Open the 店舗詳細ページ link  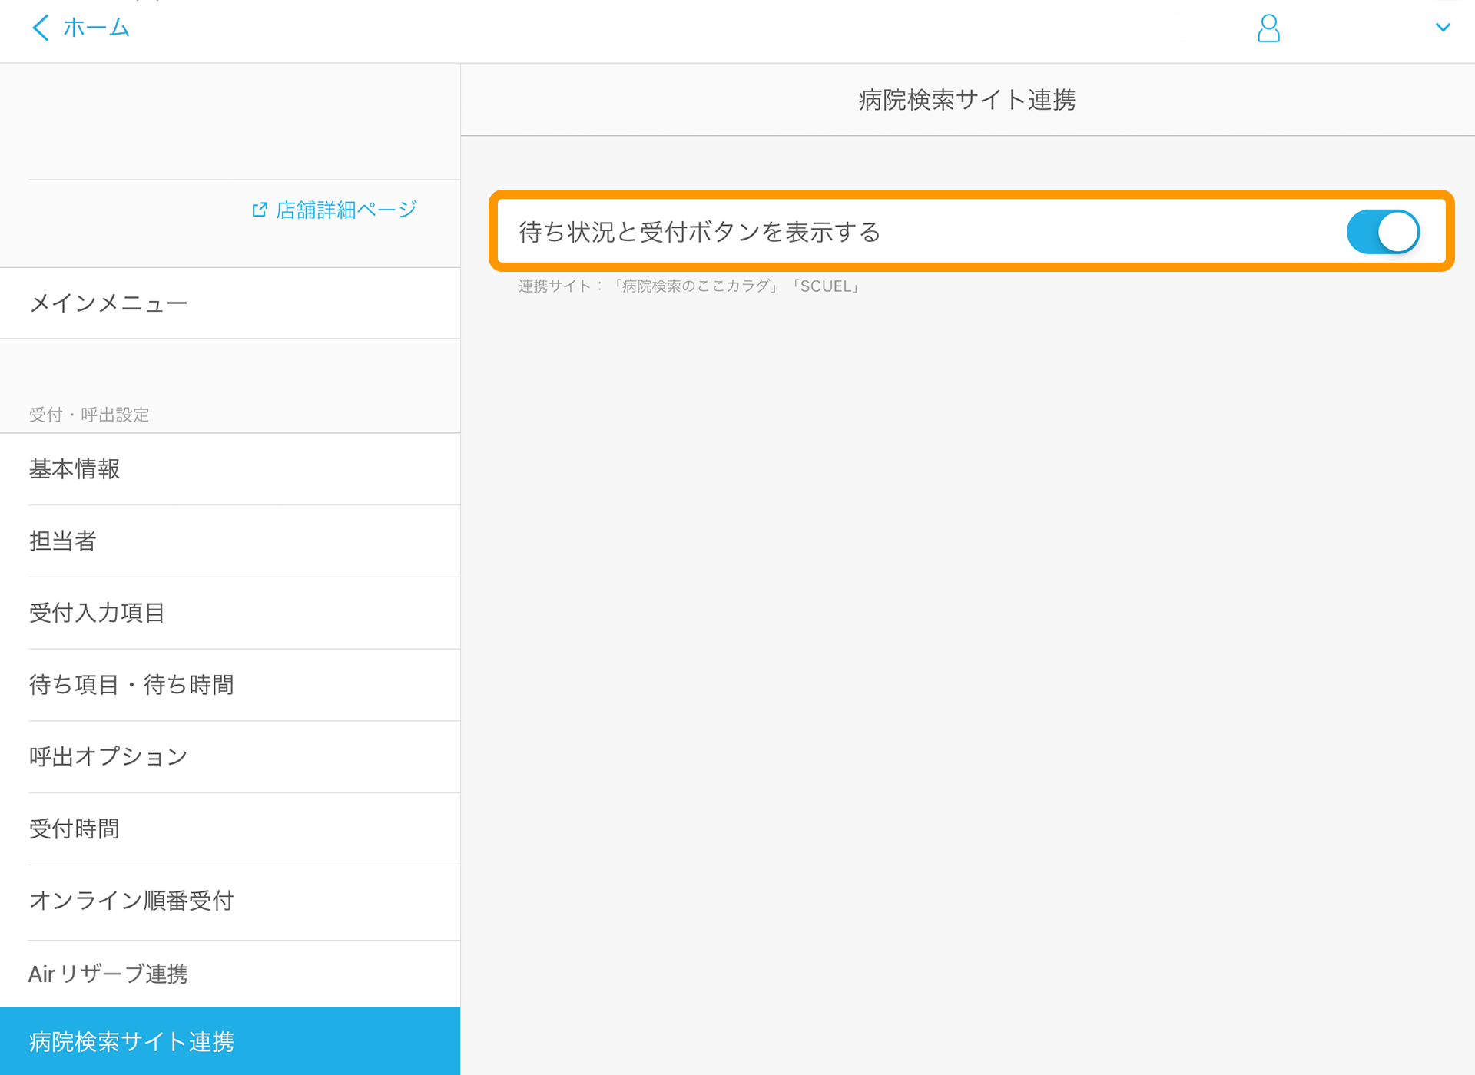pos(345,208)
